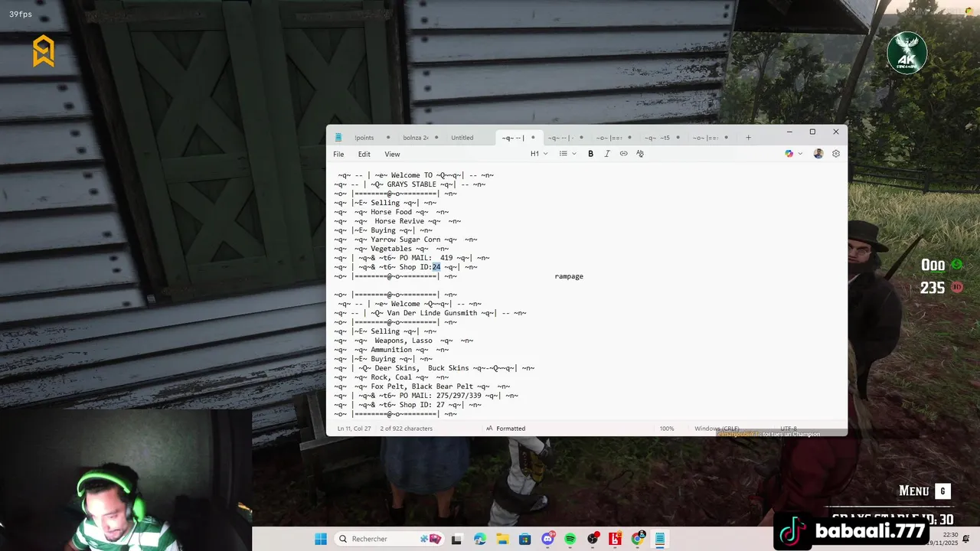Open Microsoft Store from the taskbar
Screen dimensions: 980x551
(x=524, y=540)
